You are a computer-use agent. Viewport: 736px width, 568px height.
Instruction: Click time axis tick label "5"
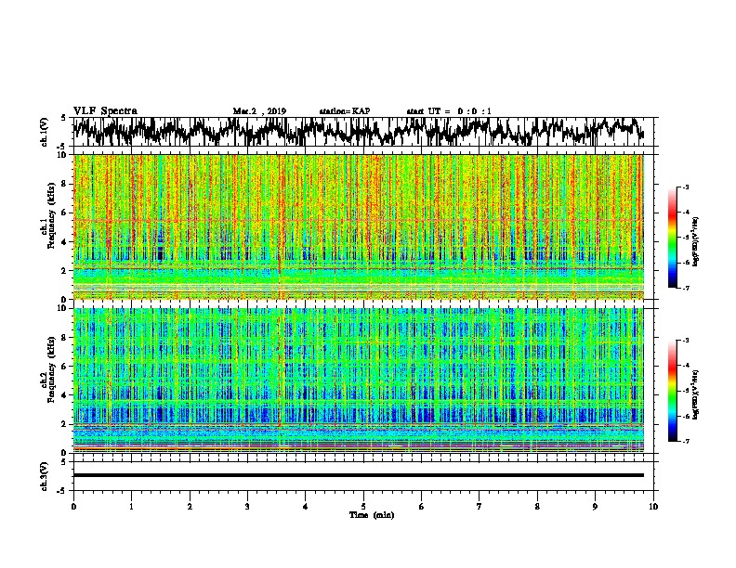[363, 506]
